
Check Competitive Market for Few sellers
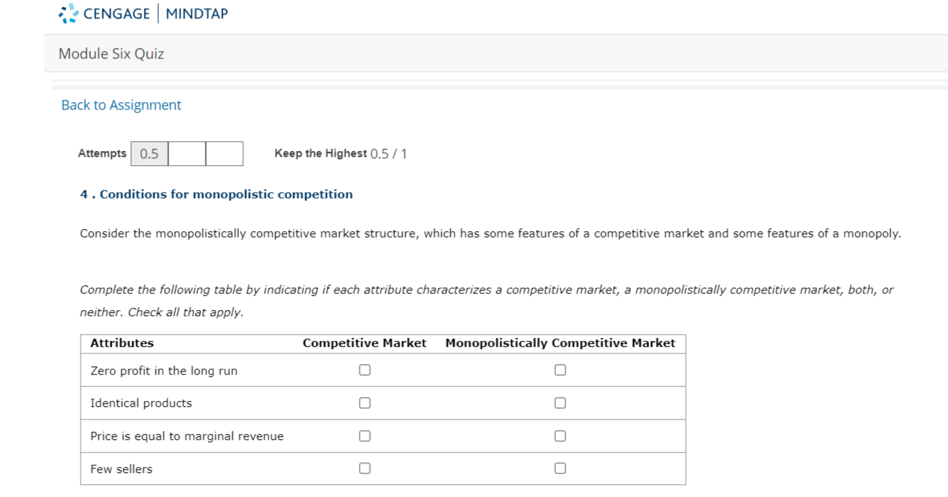click(x=365, y=468)
